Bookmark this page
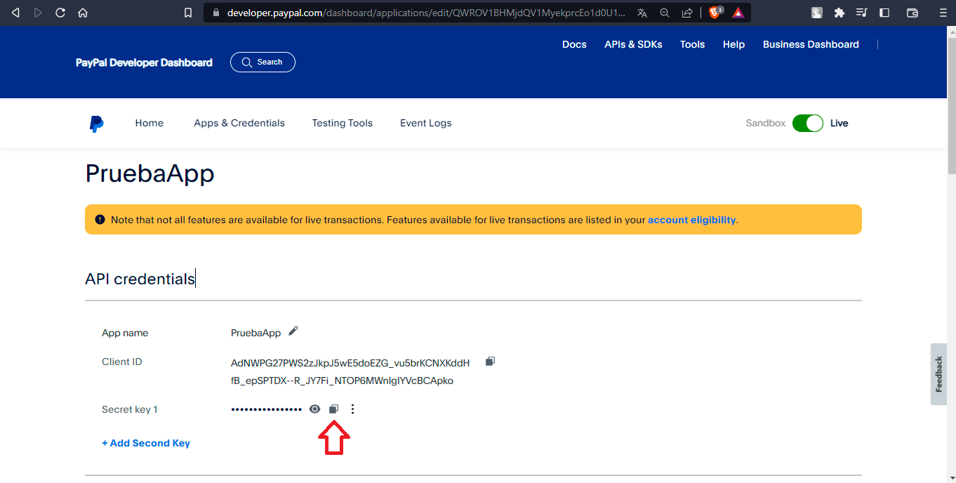The height and width of the screenshot is (483, 956). point(187,13)
